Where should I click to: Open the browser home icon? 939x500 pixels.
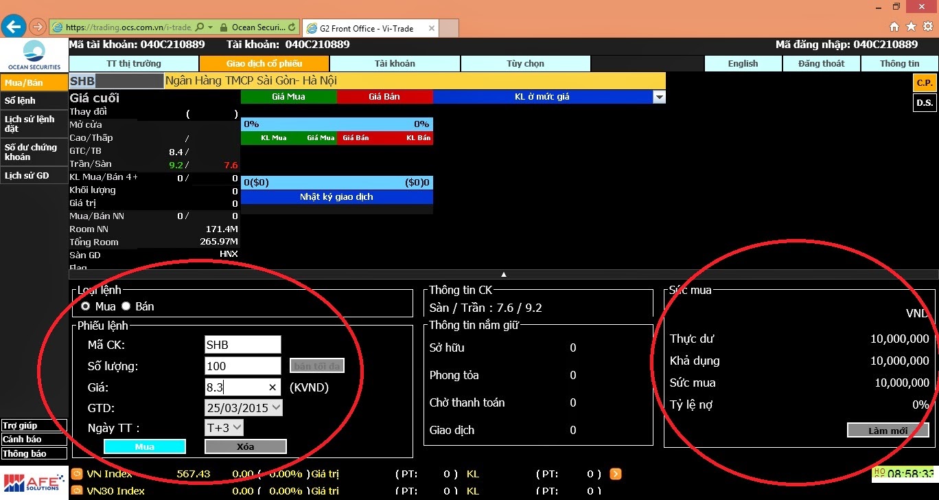point(894,27)
